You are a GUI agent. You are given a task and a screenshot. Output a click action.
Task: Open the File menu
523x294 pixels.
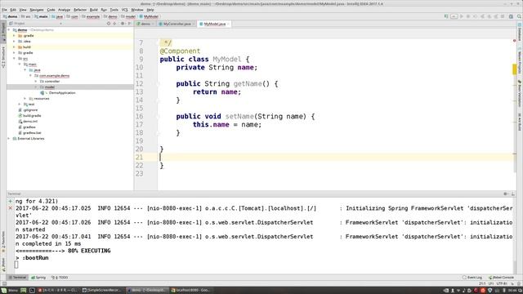(x=4, y=10)
